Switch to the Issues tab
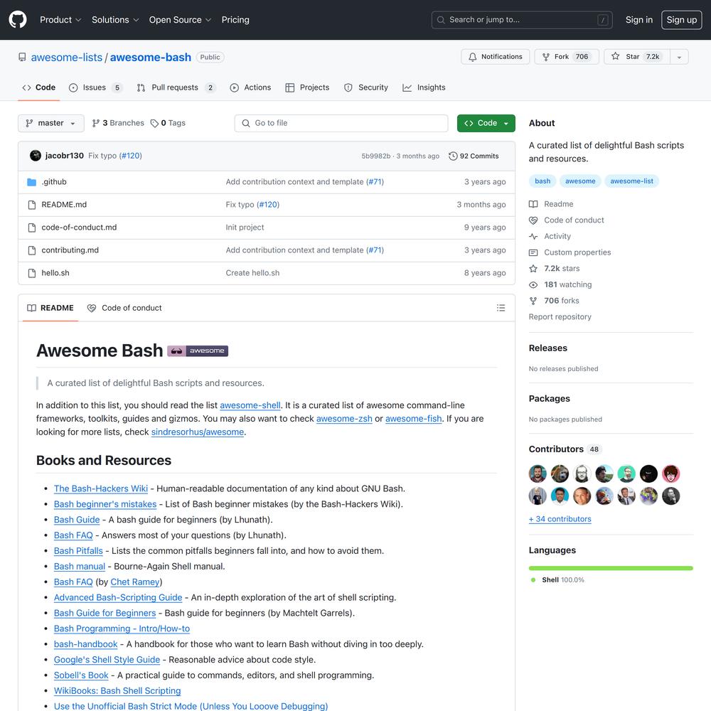 point(95,87)
